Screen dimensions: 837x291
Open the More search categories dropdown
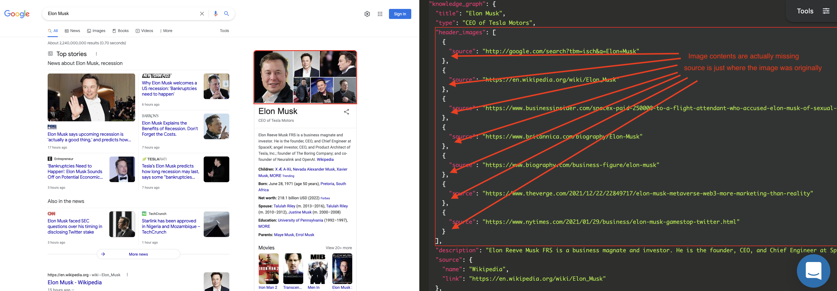[166, 31]
